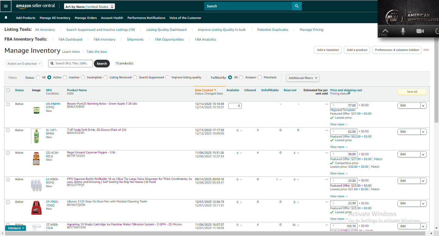
Task: Open the 7 UP Soda product thumbnail
Action: (36, 136)
